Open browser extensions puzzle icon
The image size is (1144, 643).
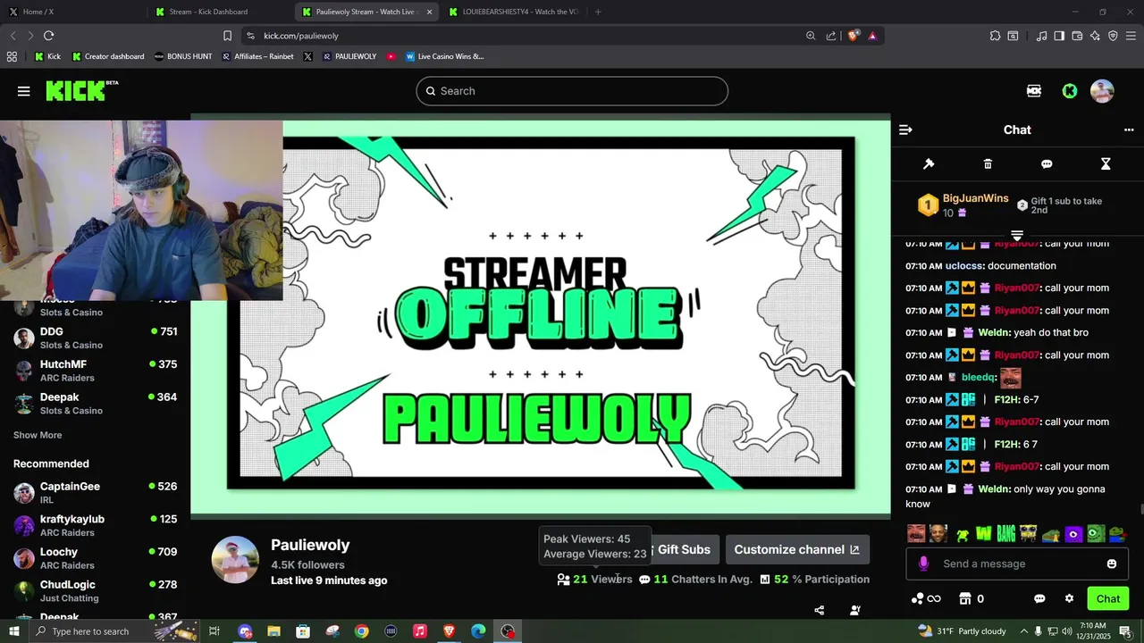tap(995, 36)
